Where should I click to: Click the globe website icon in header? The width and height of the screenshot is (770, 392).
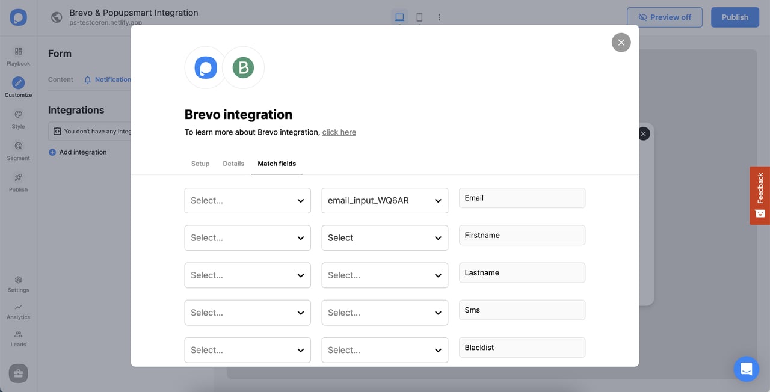[57, 17]
